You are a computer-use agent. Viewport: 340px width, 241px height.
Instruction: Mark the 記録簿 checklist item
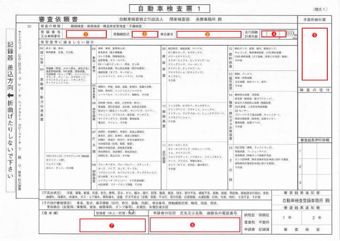tap(263, 229)
